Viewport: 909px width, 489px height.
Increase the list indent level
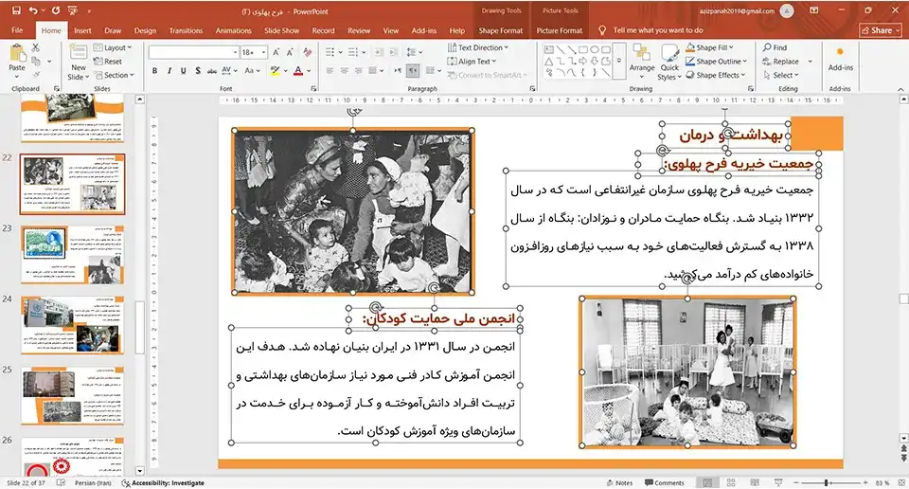coord(393,52)
